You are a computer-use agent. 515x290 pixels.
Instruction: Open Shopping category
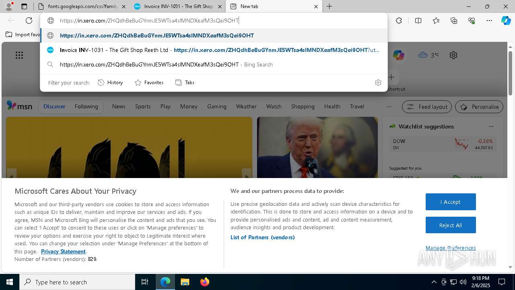tap(303, 106)
